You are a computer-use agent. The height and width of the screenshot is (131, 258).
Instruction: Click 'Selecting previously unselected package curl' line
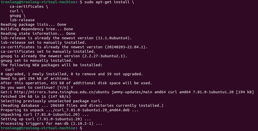click(x=51, y=101)
